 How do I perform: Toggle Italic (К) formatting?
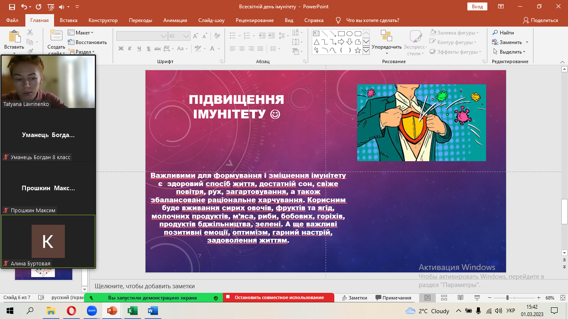(130, 49)
